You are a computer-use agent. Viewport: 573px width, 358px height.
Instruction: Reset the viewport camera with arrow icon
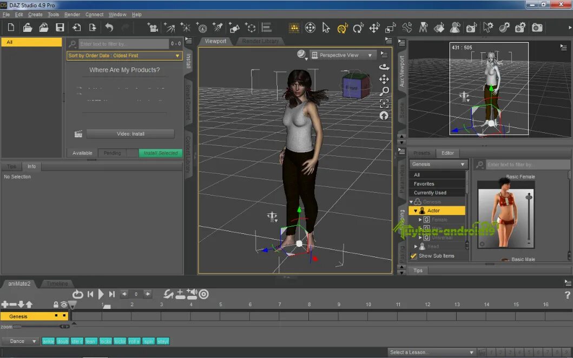(x=384, y=116)
